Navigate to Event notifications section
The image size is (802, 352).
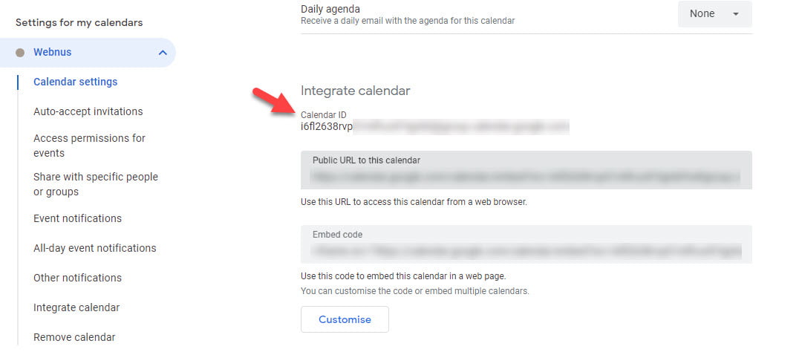[77, 218]
